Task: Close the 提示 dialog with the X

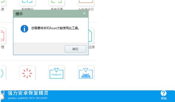Action: coord(84,14)
